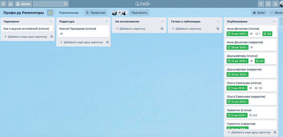Open the Butler automation button
283x137 pixels.
coord(259,13)
